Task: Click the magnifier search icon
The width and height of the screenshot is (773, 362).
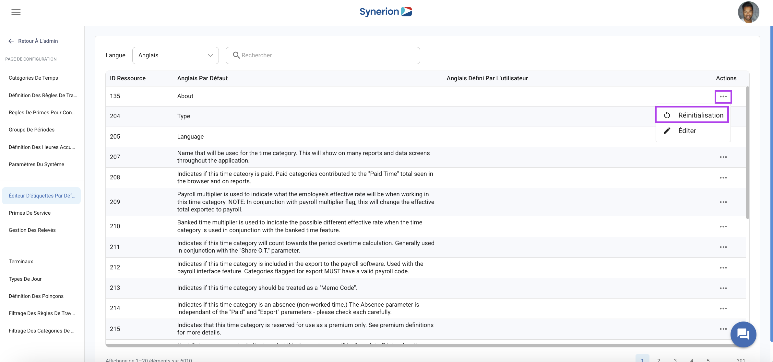Action: pos(236,55)
